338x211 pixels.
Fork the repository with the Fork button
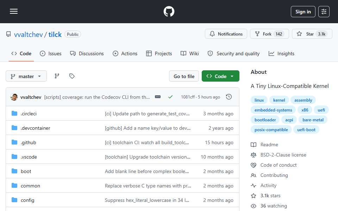pyautogui.click(x=269, y=34)
